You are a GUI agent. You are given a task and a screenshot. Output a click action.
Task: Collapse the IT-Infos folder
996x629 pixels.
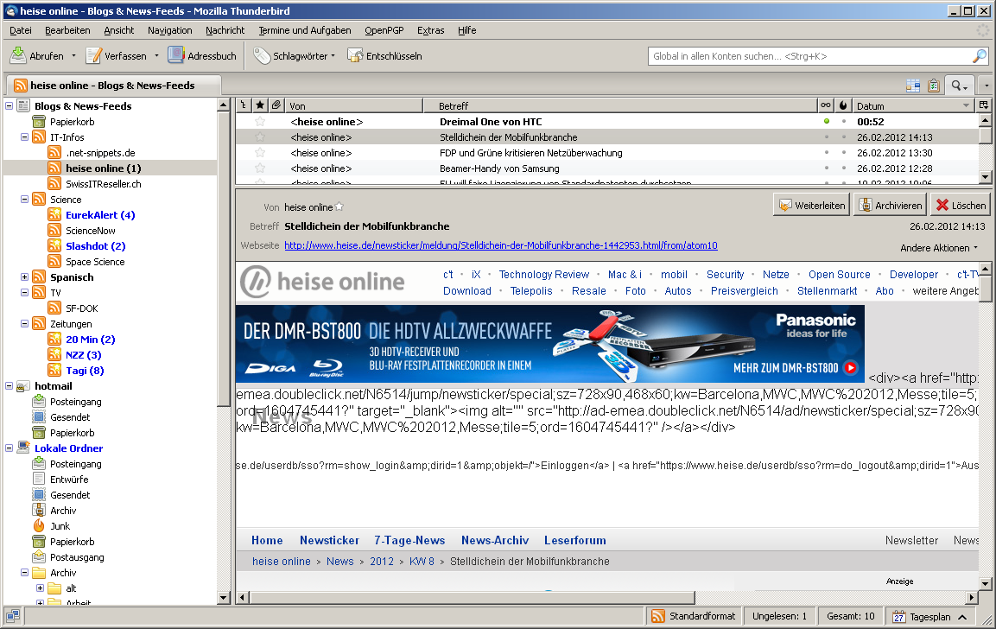tap(24, 137)
